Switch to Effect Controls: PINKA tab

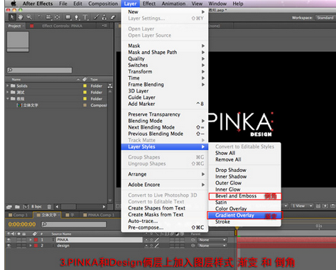[x=63, y=26]
